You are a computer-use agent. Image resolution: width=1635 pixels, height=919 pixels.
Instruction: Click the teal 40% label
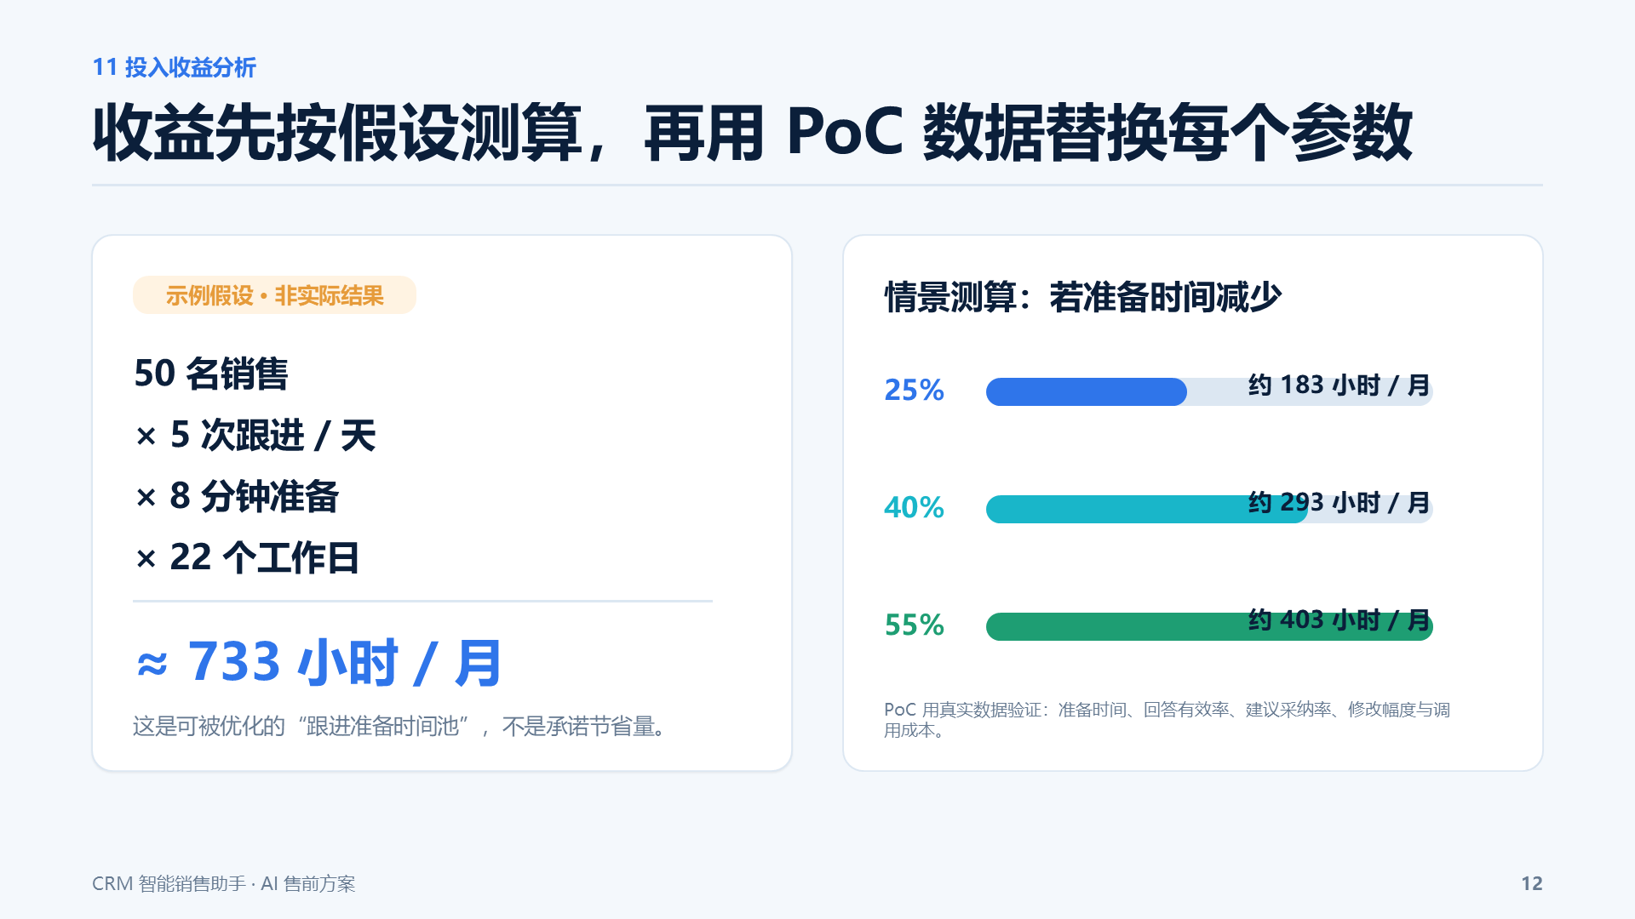(914, 507)
